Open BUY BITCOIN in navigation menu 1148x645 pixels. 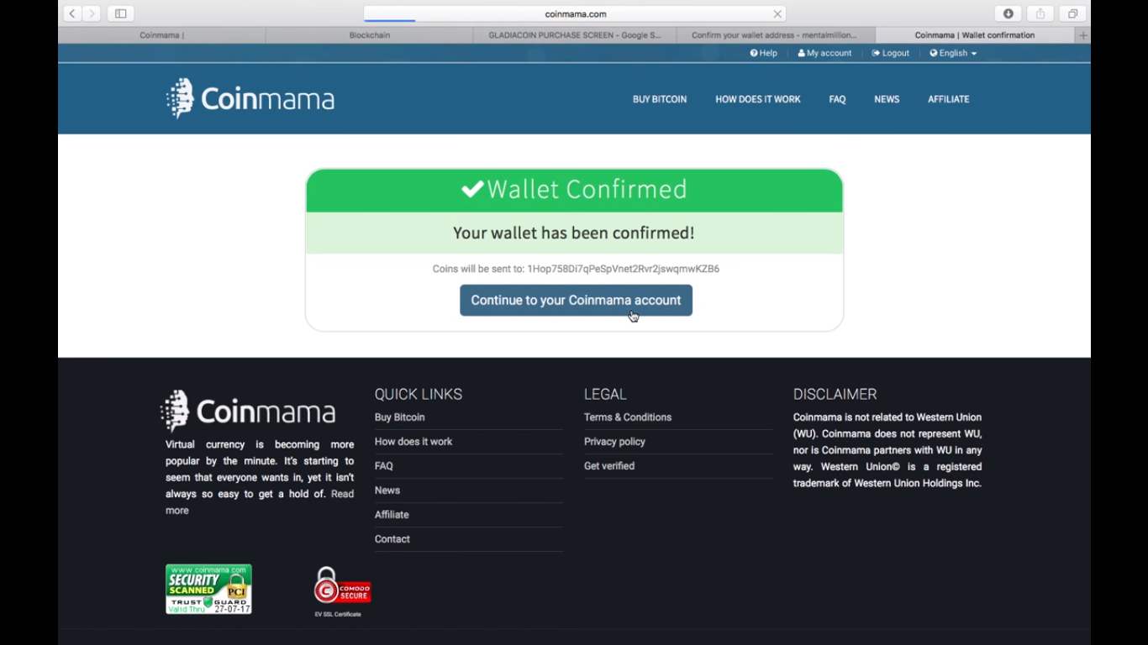pyautogui.click(x=660, y=99)
